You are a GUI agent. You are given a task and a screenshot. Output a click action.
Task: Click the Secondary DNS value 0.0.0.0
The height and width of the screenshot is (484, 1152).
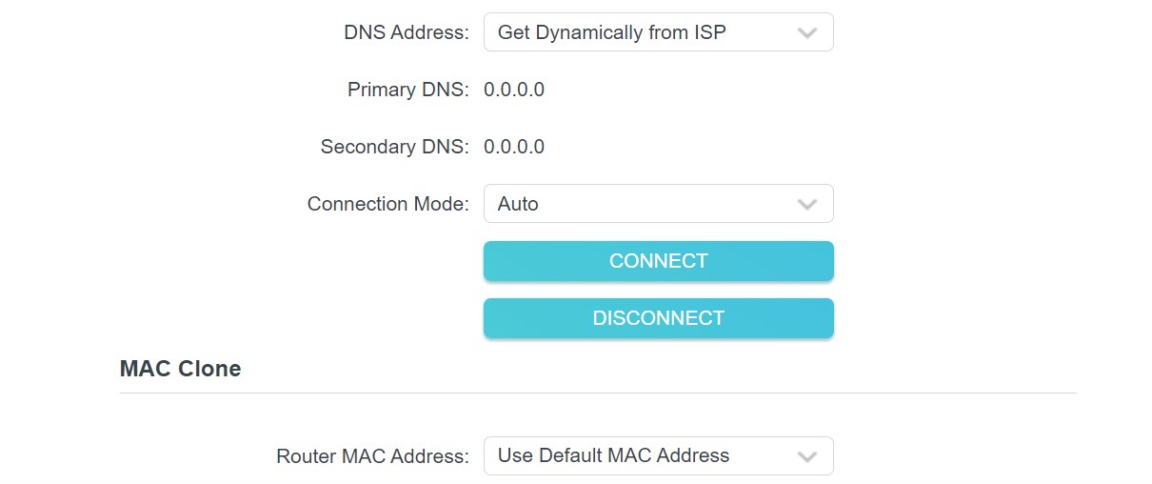(514, 148)
